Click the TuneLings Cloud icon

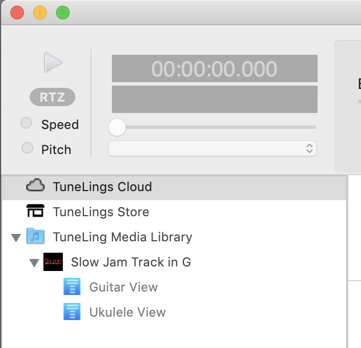point(35,185)
